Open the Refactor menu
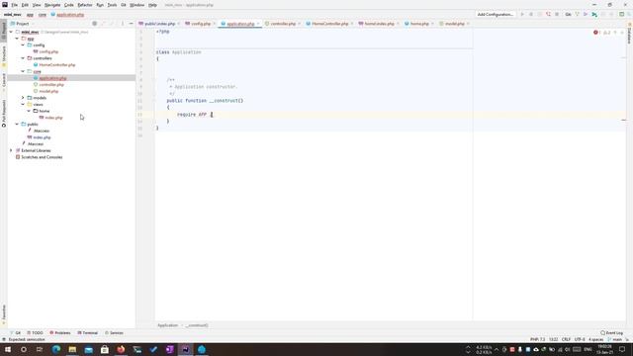 click(x=85, y=5)
